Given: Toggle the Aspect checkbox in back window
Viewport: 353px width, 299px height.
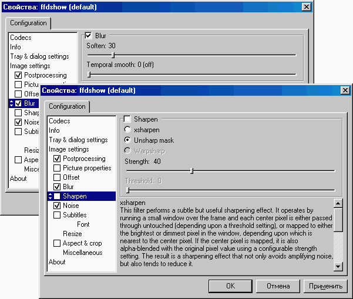Looking at the screenshot, I should (18, 160).
